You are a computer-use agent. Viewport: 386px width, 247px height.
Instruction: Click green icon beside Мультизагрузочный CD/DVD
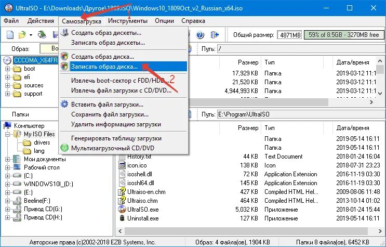(x=64, y=148)
